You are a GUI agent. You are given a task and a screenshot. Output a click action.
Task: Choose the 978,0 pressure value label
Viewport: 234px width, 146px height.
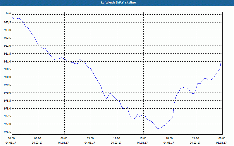[x=8, y=108]
